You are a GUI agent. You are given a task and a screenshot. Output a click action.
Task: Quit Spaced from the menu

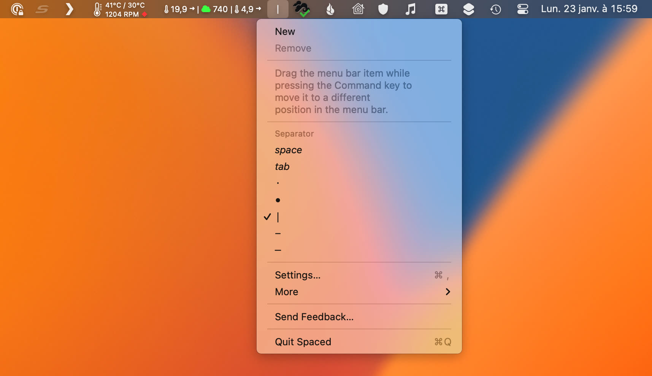359,342
